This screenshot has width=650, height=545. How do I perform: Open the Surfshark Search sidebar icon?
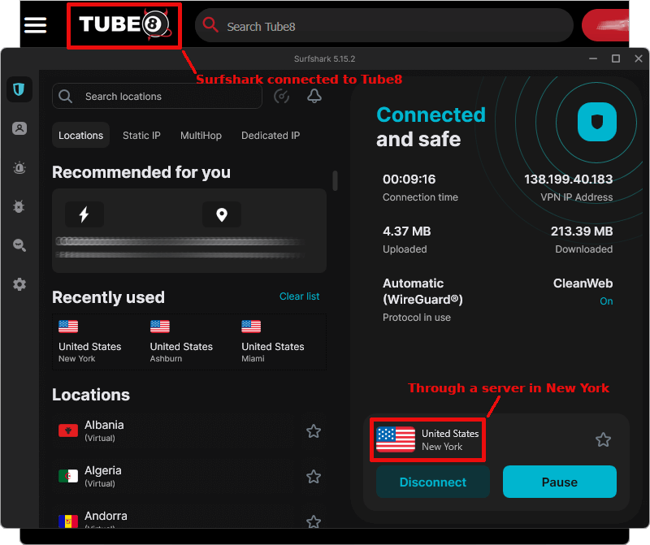pos(19,245)
